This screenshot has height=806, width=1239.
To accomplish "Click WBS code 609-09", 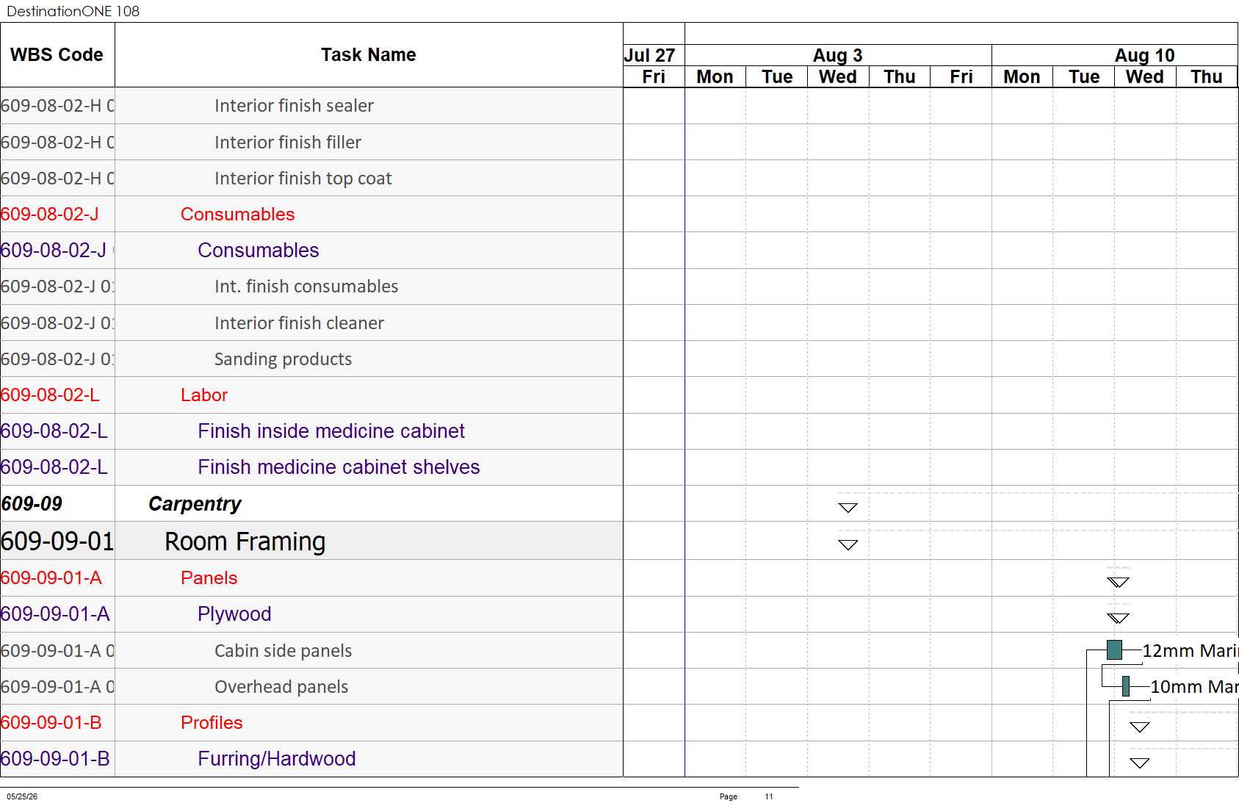I will [32, 504].
